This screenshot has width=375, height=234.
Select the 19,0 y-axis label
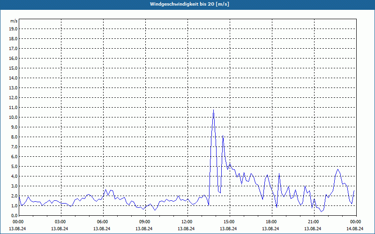click(x=13, y=29)
